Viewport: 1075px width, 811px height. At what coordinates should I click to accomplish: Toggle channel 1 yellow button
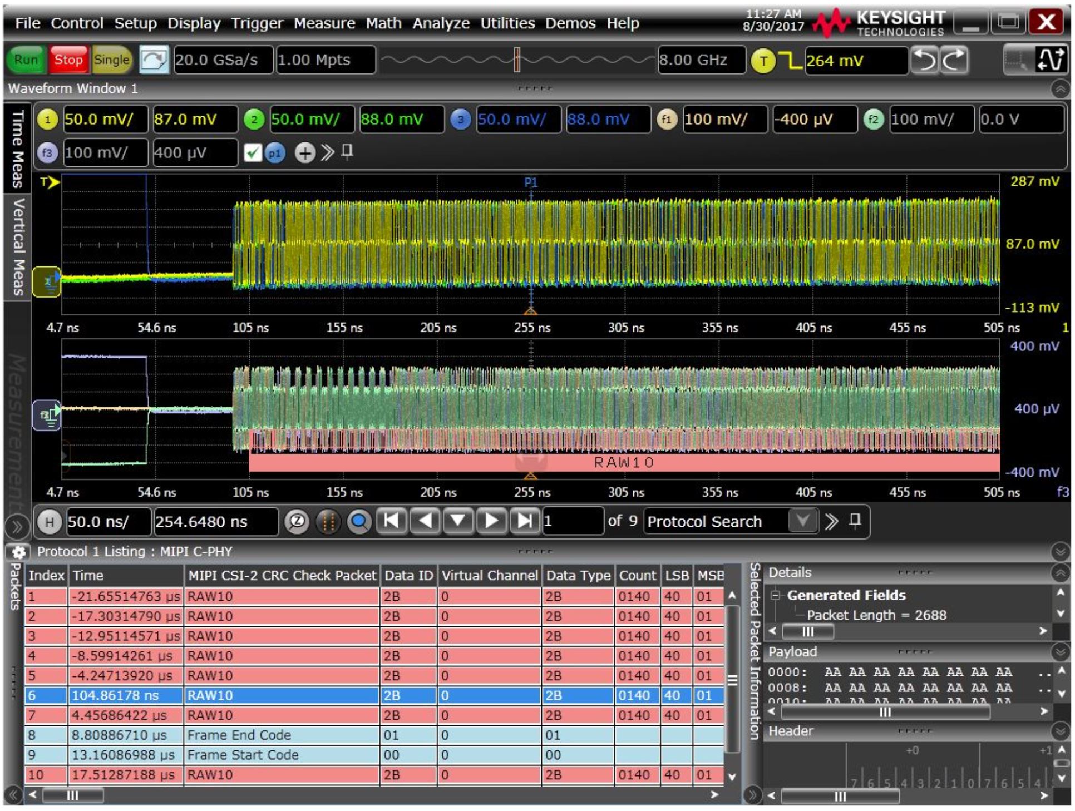click(x=48, y=120)
